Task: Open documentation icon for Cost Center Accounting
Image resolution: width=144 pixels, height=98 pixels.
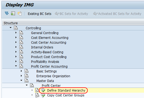Action: pyautogui.click(x=21, y=42)
